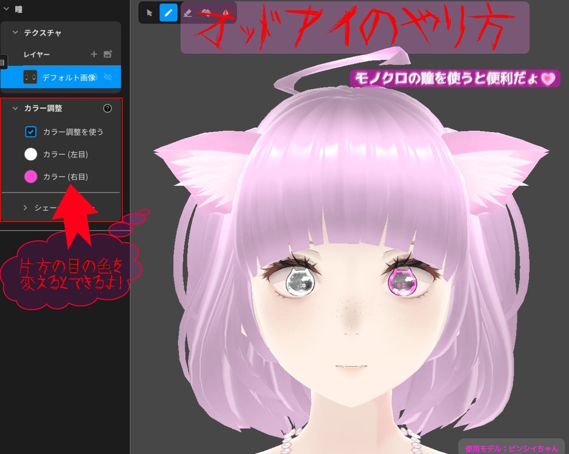Select the eraser tool
This screenshot has height=454, width=569.
tap(187, 13)
